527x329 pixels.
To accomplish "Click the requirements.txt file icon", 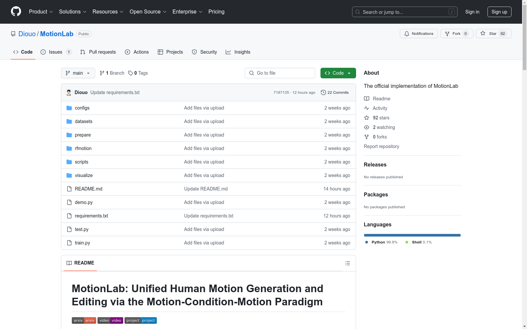I will tap(69, 216).
